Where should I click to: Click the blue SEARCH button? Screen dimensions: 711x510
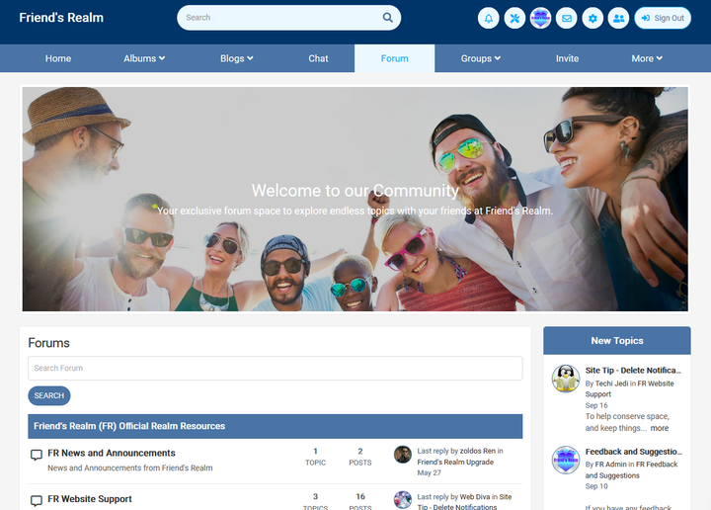pyautogui.click(x=49, y=395)
